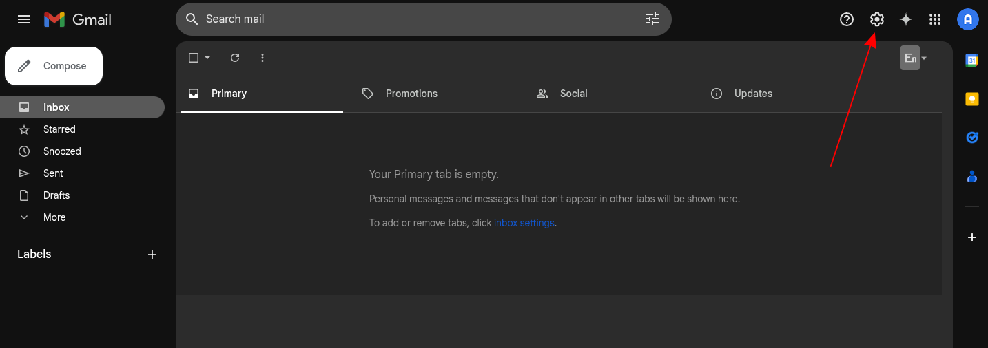This screenshot has height=348, width=988.
Task: Switch to the Primary tab
Action: [263, 94]
